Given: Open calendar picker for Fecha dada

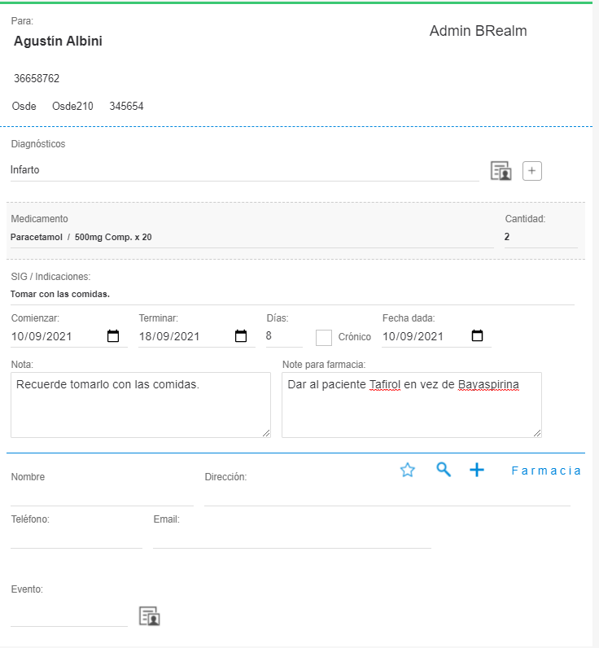Looking at the screenshot, I should [478, 336].
